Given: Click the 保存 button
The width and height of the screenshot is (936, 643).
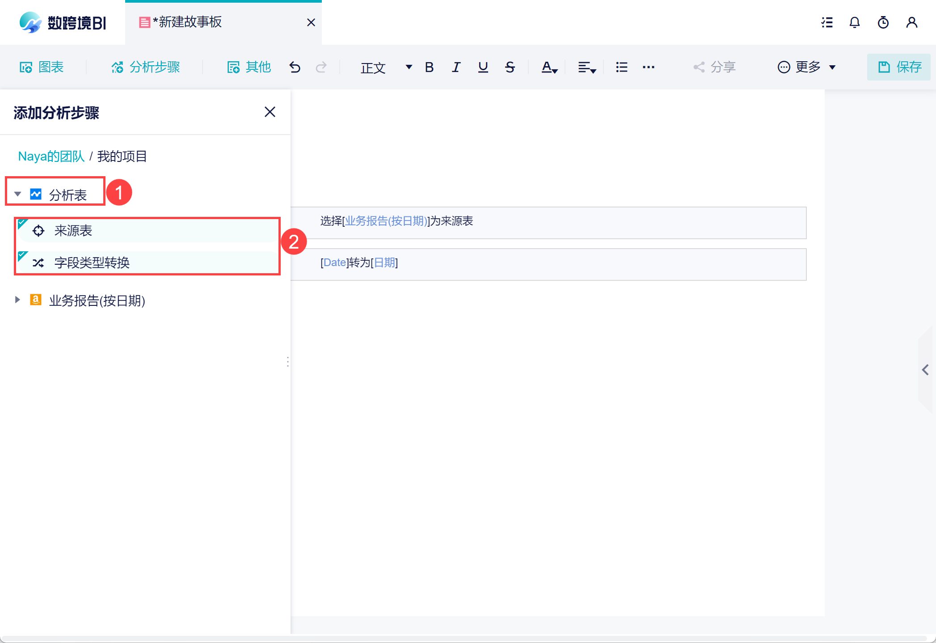Looking at the screenshot, I should pyautogui.click(x=899, y=67).
